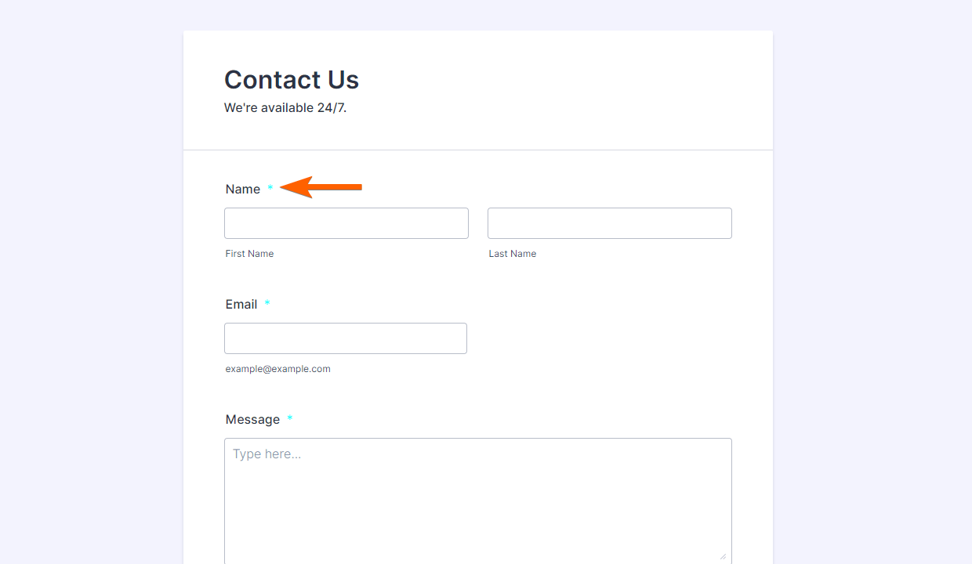Click the Email field label
The image size is (972, 564).
pyautogui.click(x=241, y=305)
